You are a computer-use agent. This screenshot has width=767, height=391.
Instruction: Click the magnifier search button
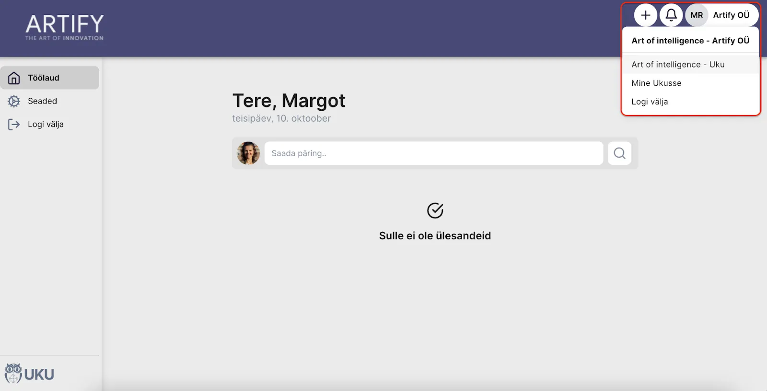619,153
